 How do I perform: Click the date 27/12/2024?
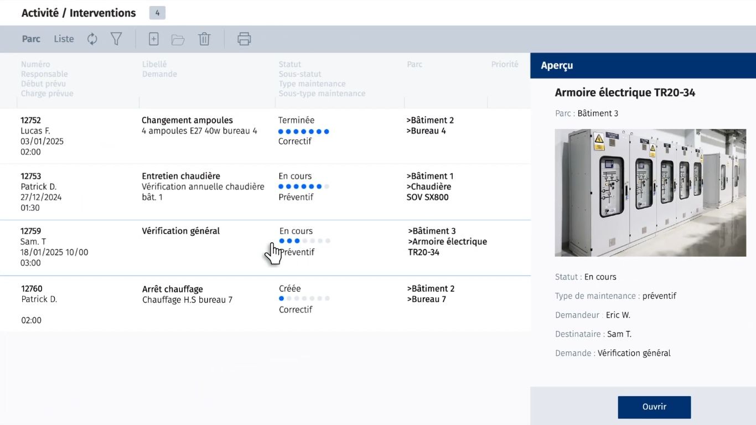point(42,197)
